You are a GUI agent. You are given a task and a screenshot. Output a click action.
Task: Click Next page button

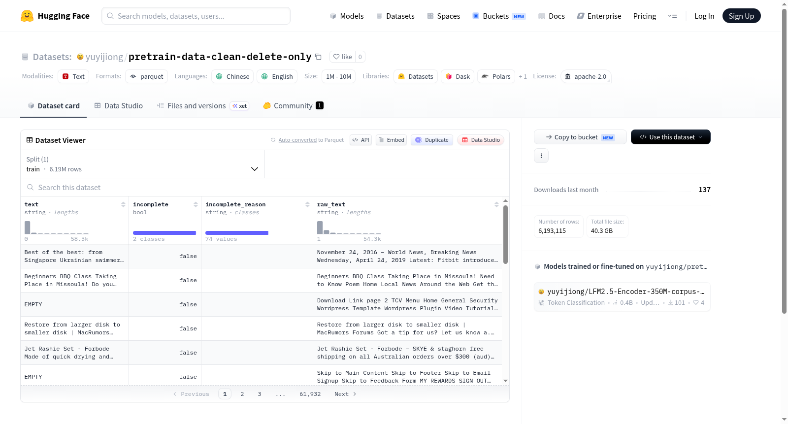click(x=345, y=394)
